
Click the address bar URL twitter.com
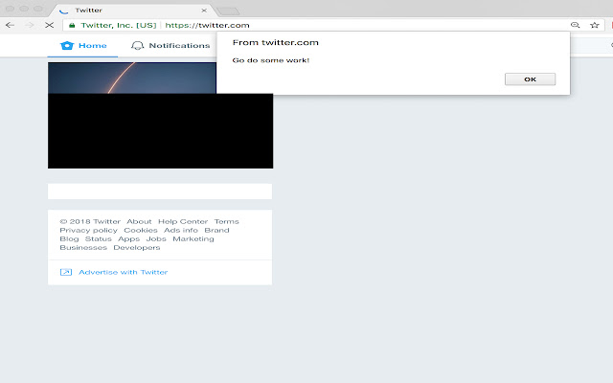[207, 26]
